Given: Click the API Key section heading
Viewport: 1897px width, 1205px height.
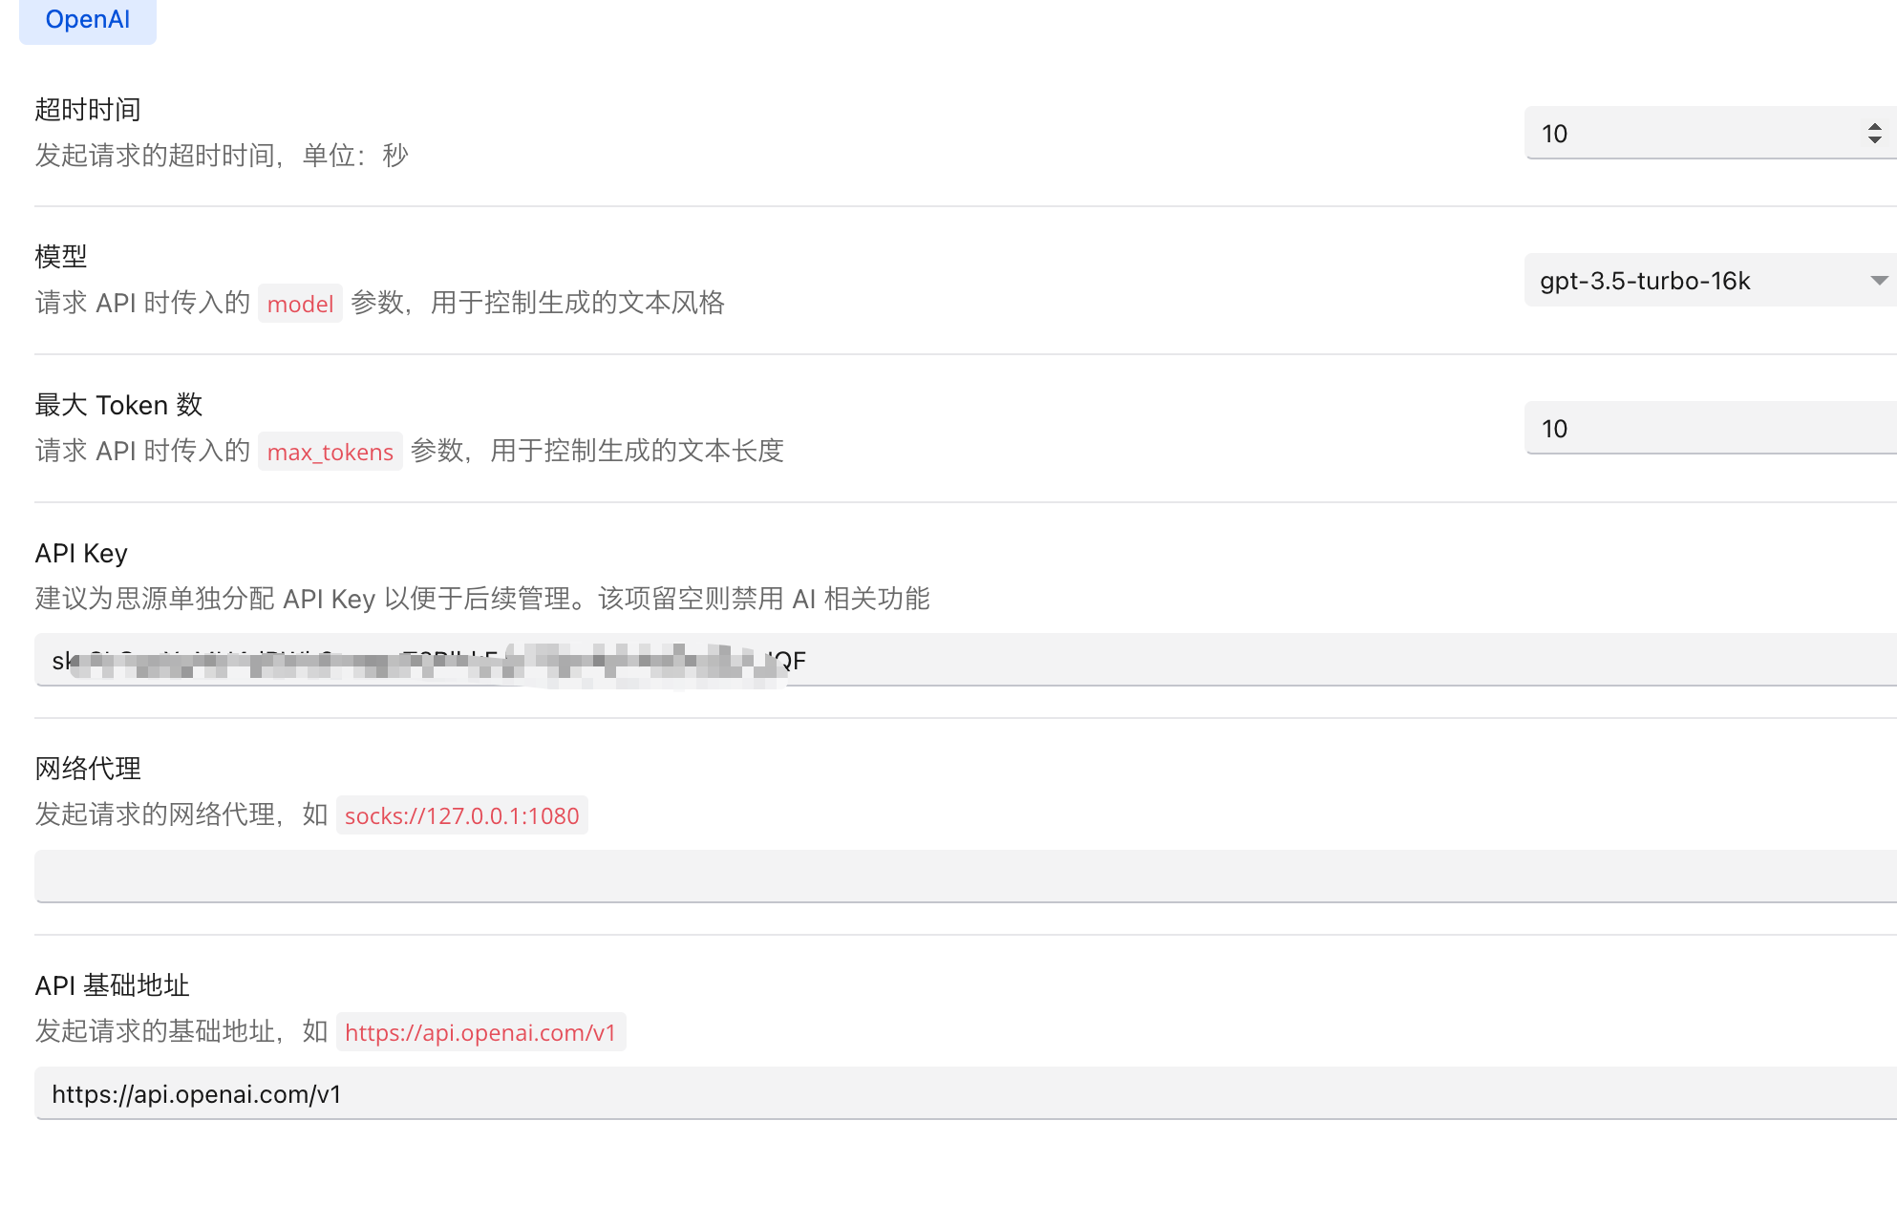Looking at the screenshot, I should click(81, 552).
